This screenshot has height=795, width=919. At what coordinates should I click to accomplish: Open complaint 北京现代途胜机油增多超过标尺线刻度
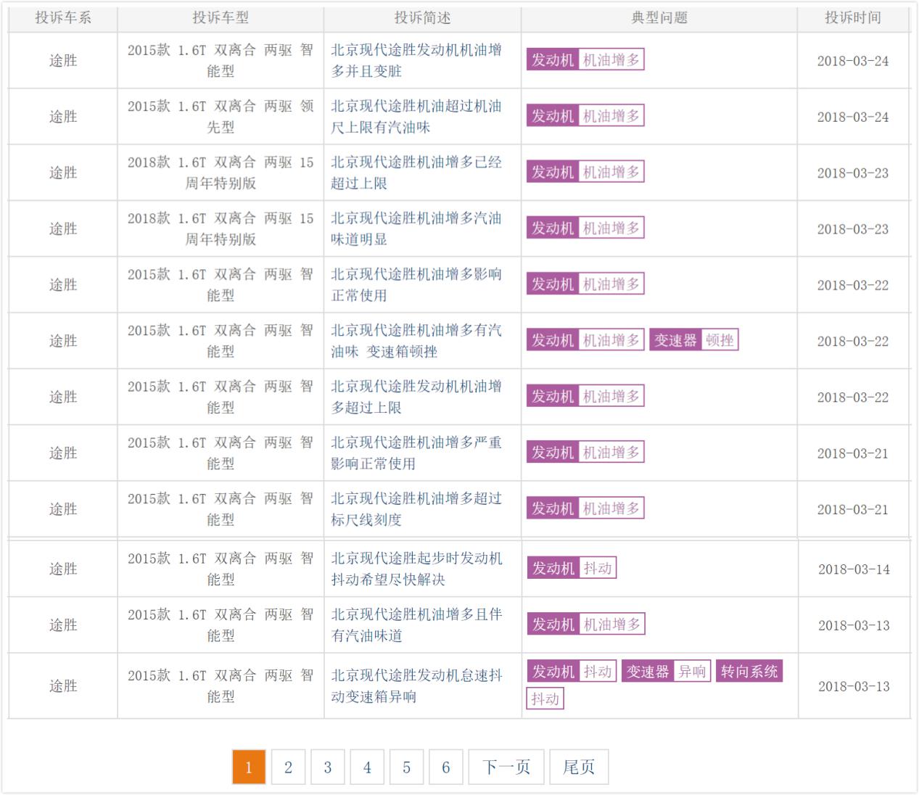point(416,509)
